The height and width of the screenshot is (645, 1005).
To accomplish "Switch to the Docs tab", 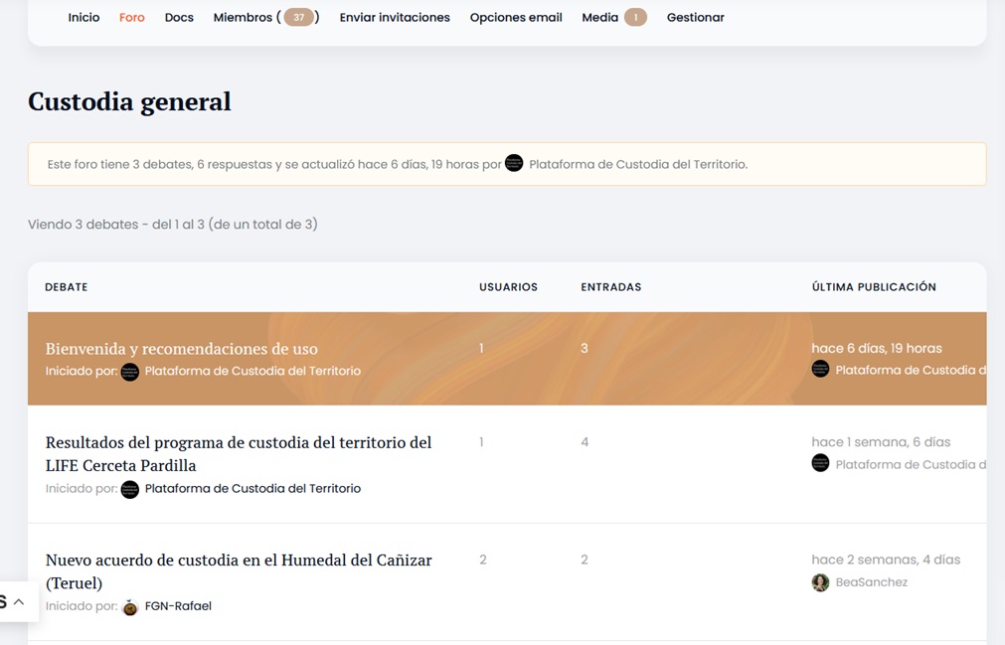I will point(179,17).
